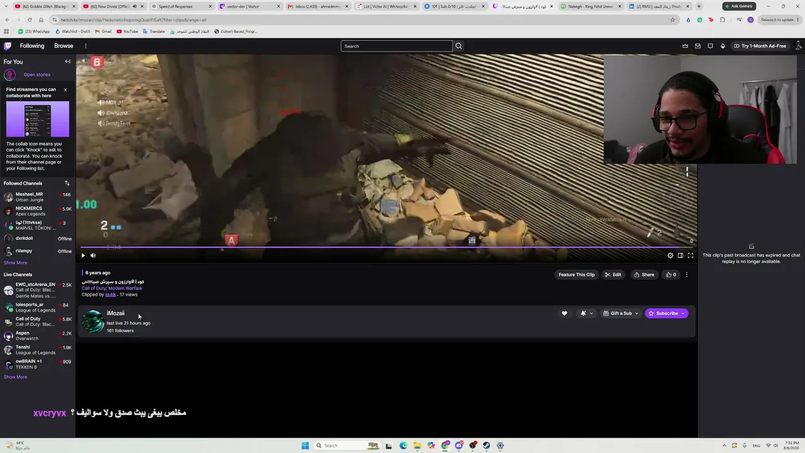Seek using the clip progress bar
Screen dimensions: 805x453
pyautogui.click(x=386, y=247)
